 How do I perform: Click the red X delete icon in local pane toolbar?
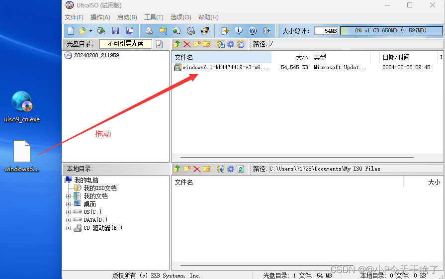pos(197,169)
